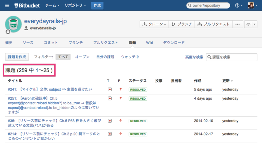This screenshot has width=262, height=145.
Task: Select the 自分の課題 filter
Action: (105, 57)
